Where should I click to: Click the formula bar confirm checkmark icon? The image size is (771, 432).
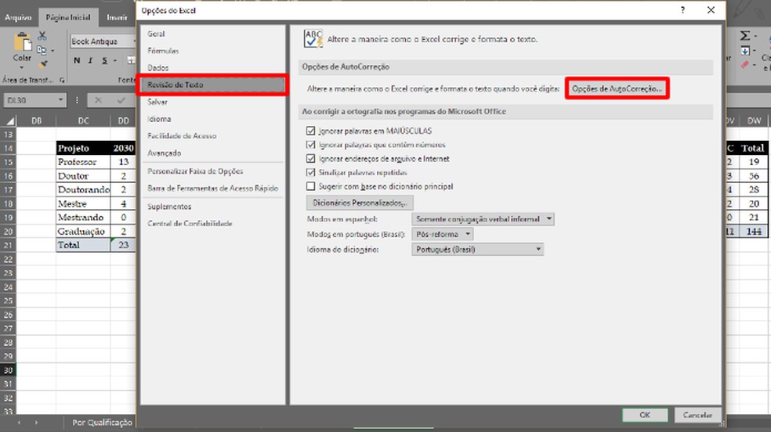[x=121, y=100]
